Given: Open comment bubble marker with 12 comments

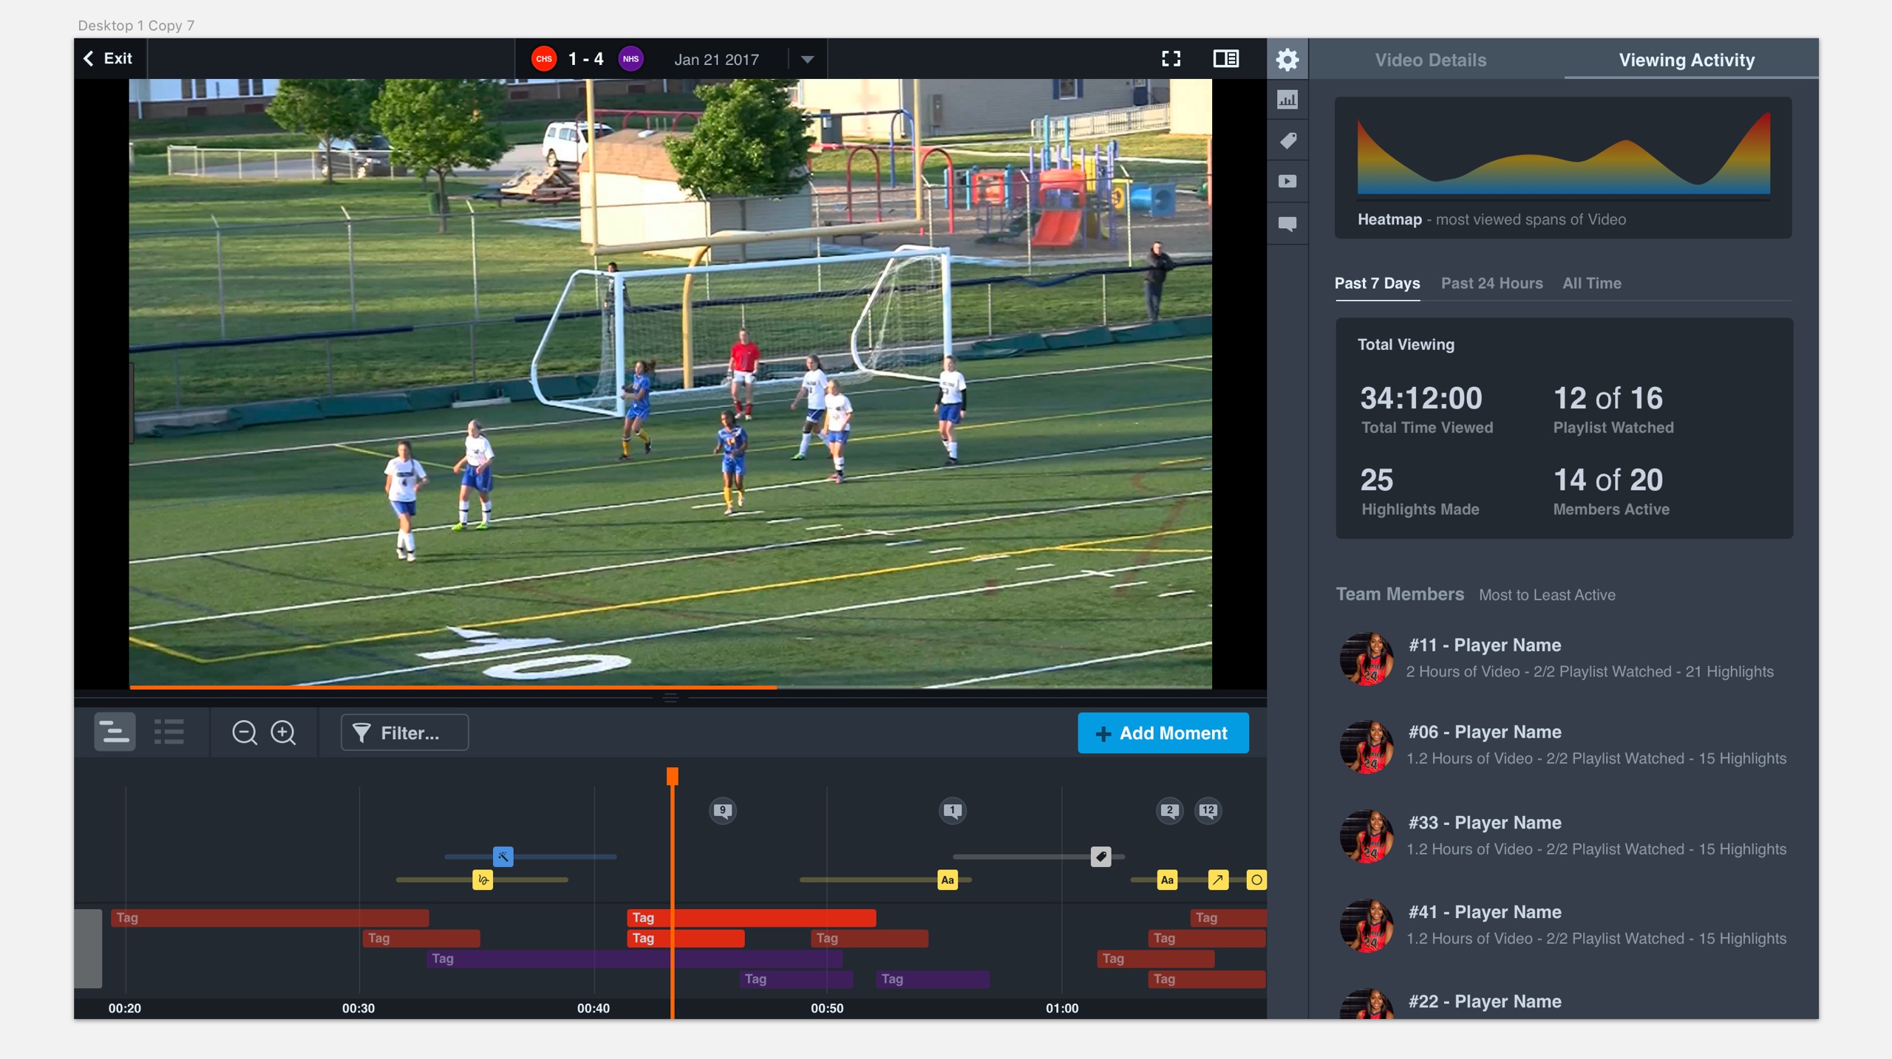Looking at the screenshot, I should (x=1208, y=810).
